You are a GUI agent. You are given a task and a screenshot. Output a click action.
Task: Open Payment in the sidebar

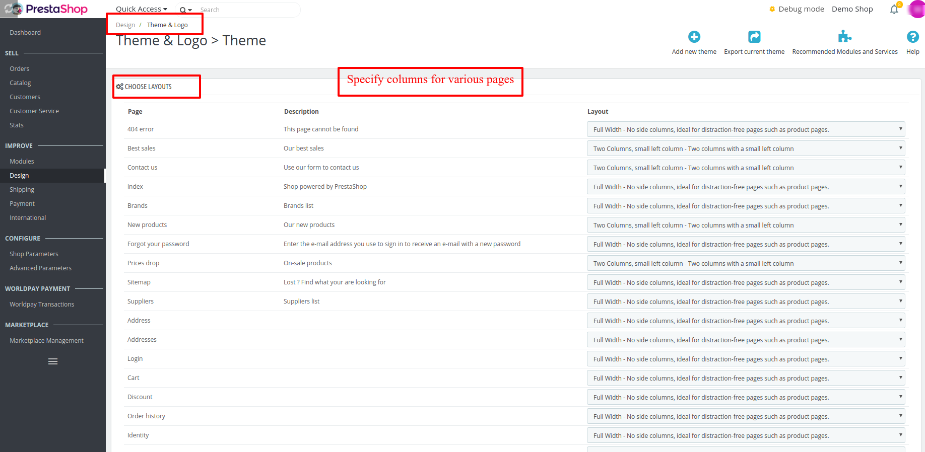click(22, 203)
